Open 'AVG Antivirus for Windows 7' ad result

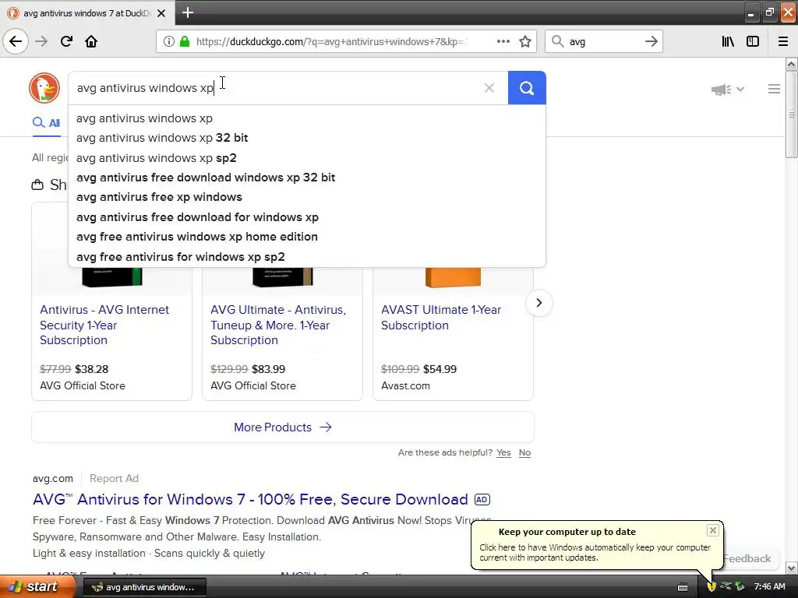[x=250, y=499]
